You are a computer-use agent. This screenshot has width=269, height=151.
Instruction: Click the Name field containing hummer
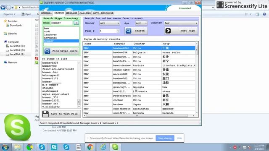(62, 23)
